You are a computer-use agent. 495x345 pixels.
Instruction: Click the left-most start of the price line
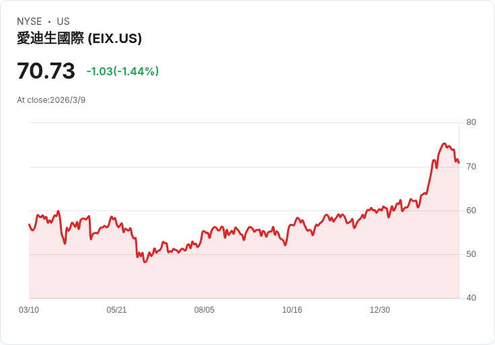29,225
